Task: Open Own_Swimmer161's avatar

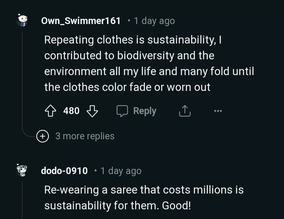Action: 22,21
